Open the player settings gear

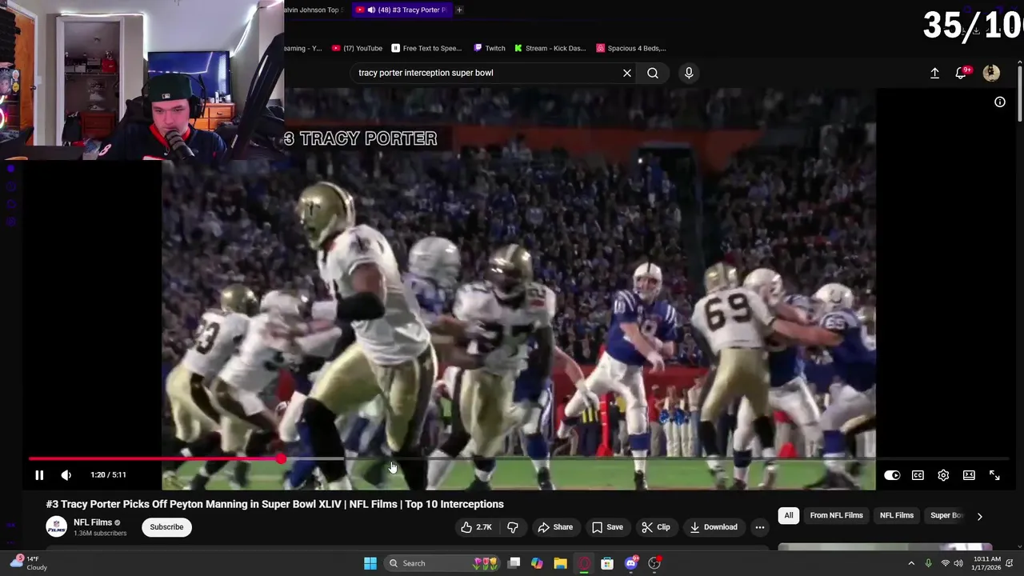943,475
